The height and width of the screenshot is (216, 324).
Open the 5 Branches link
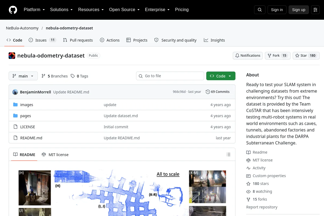[x=55, y=76]
